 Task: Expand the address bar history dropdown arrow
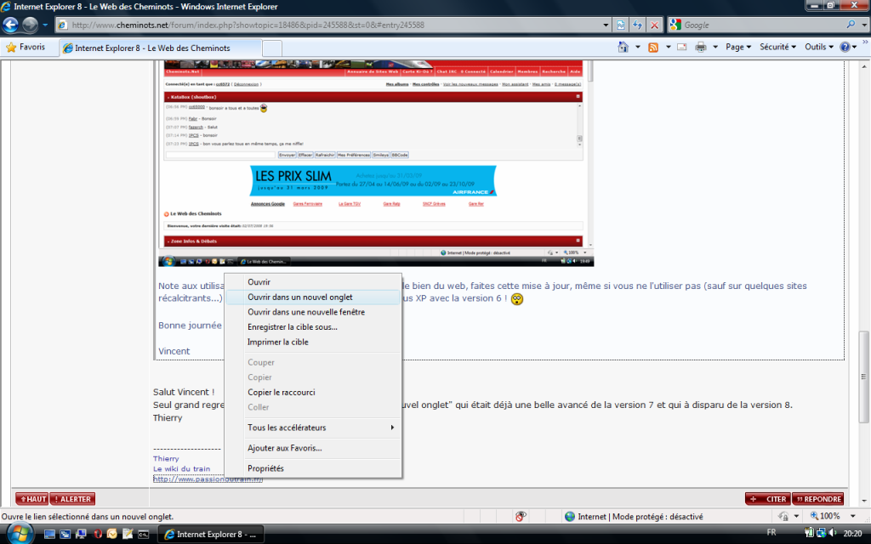click(x=606, y=25)
